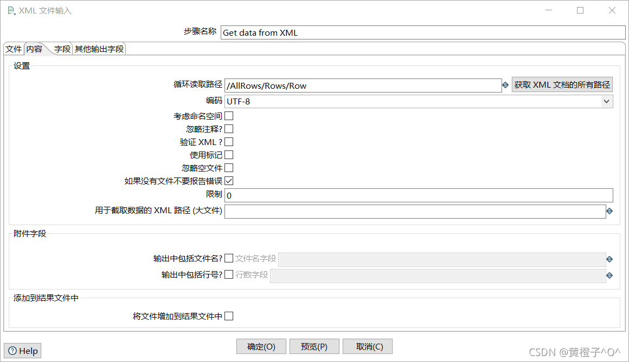
Task: Enable 使用标记 checkbox
Action: pos(229,155)
